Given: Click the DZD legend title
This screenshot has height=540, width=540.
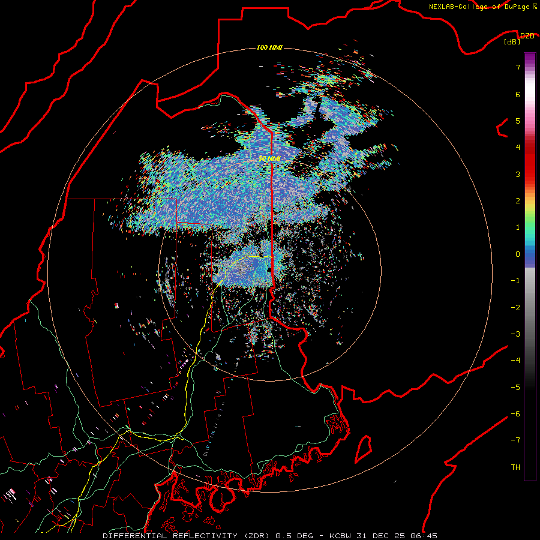Looking at the screenshot, I should click(x=527, y=36).
